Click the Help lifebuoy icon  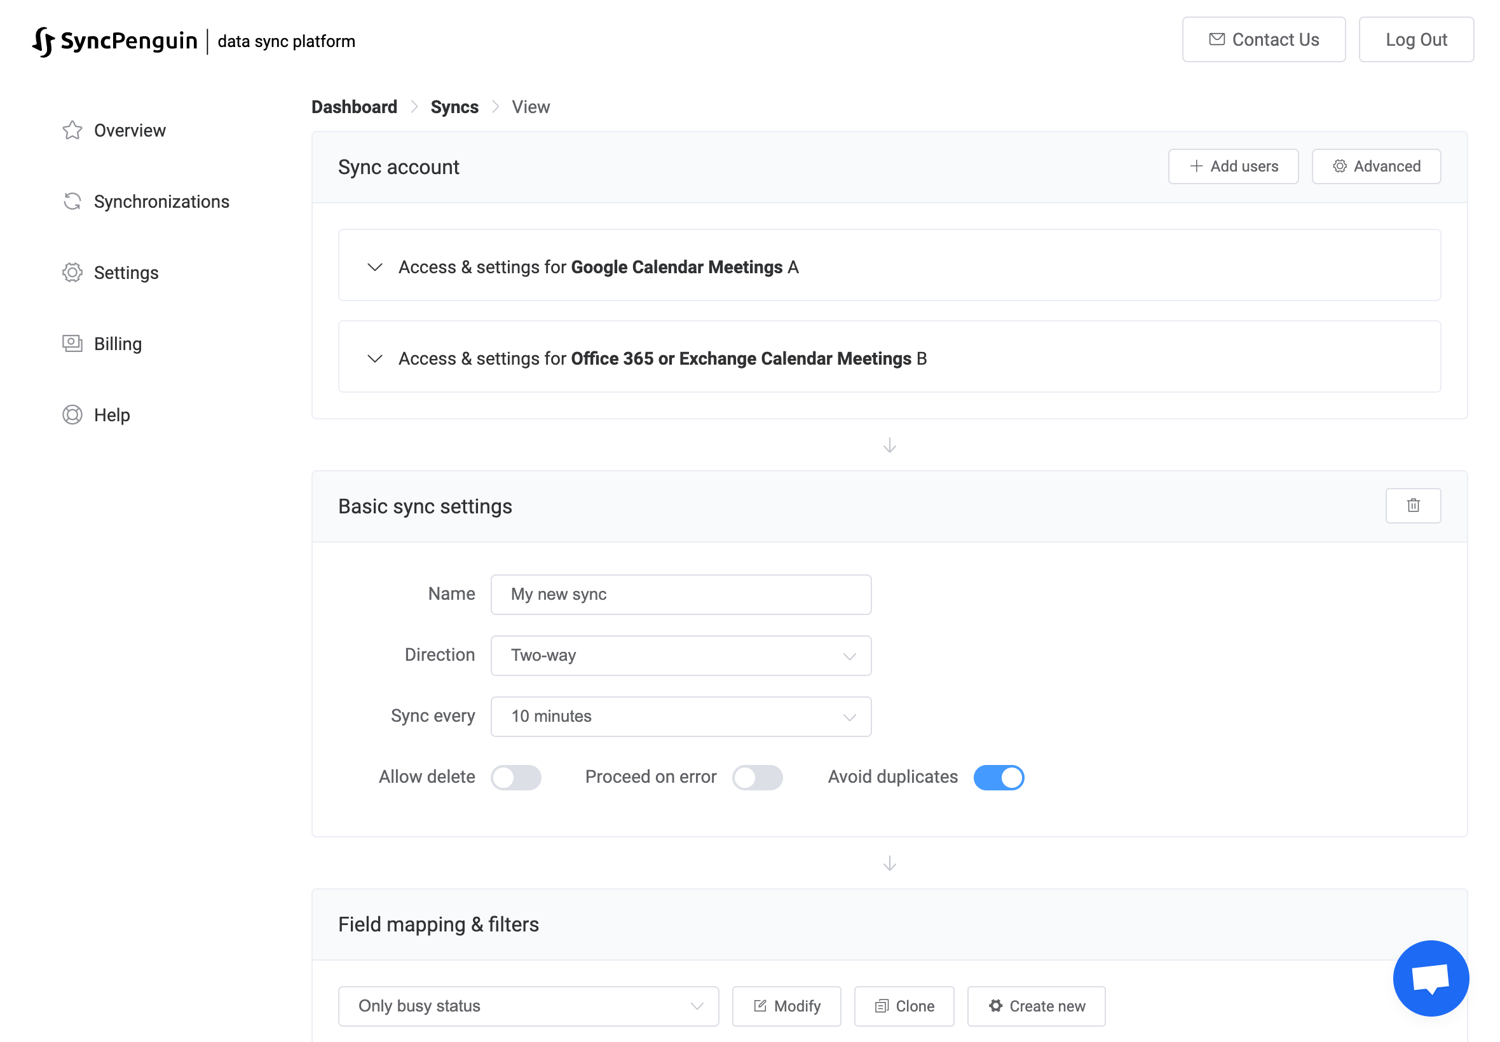[72, 415]
